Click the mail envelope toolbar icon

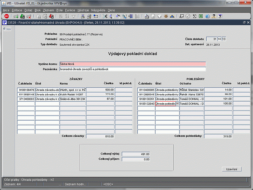(x=96, y=16)
